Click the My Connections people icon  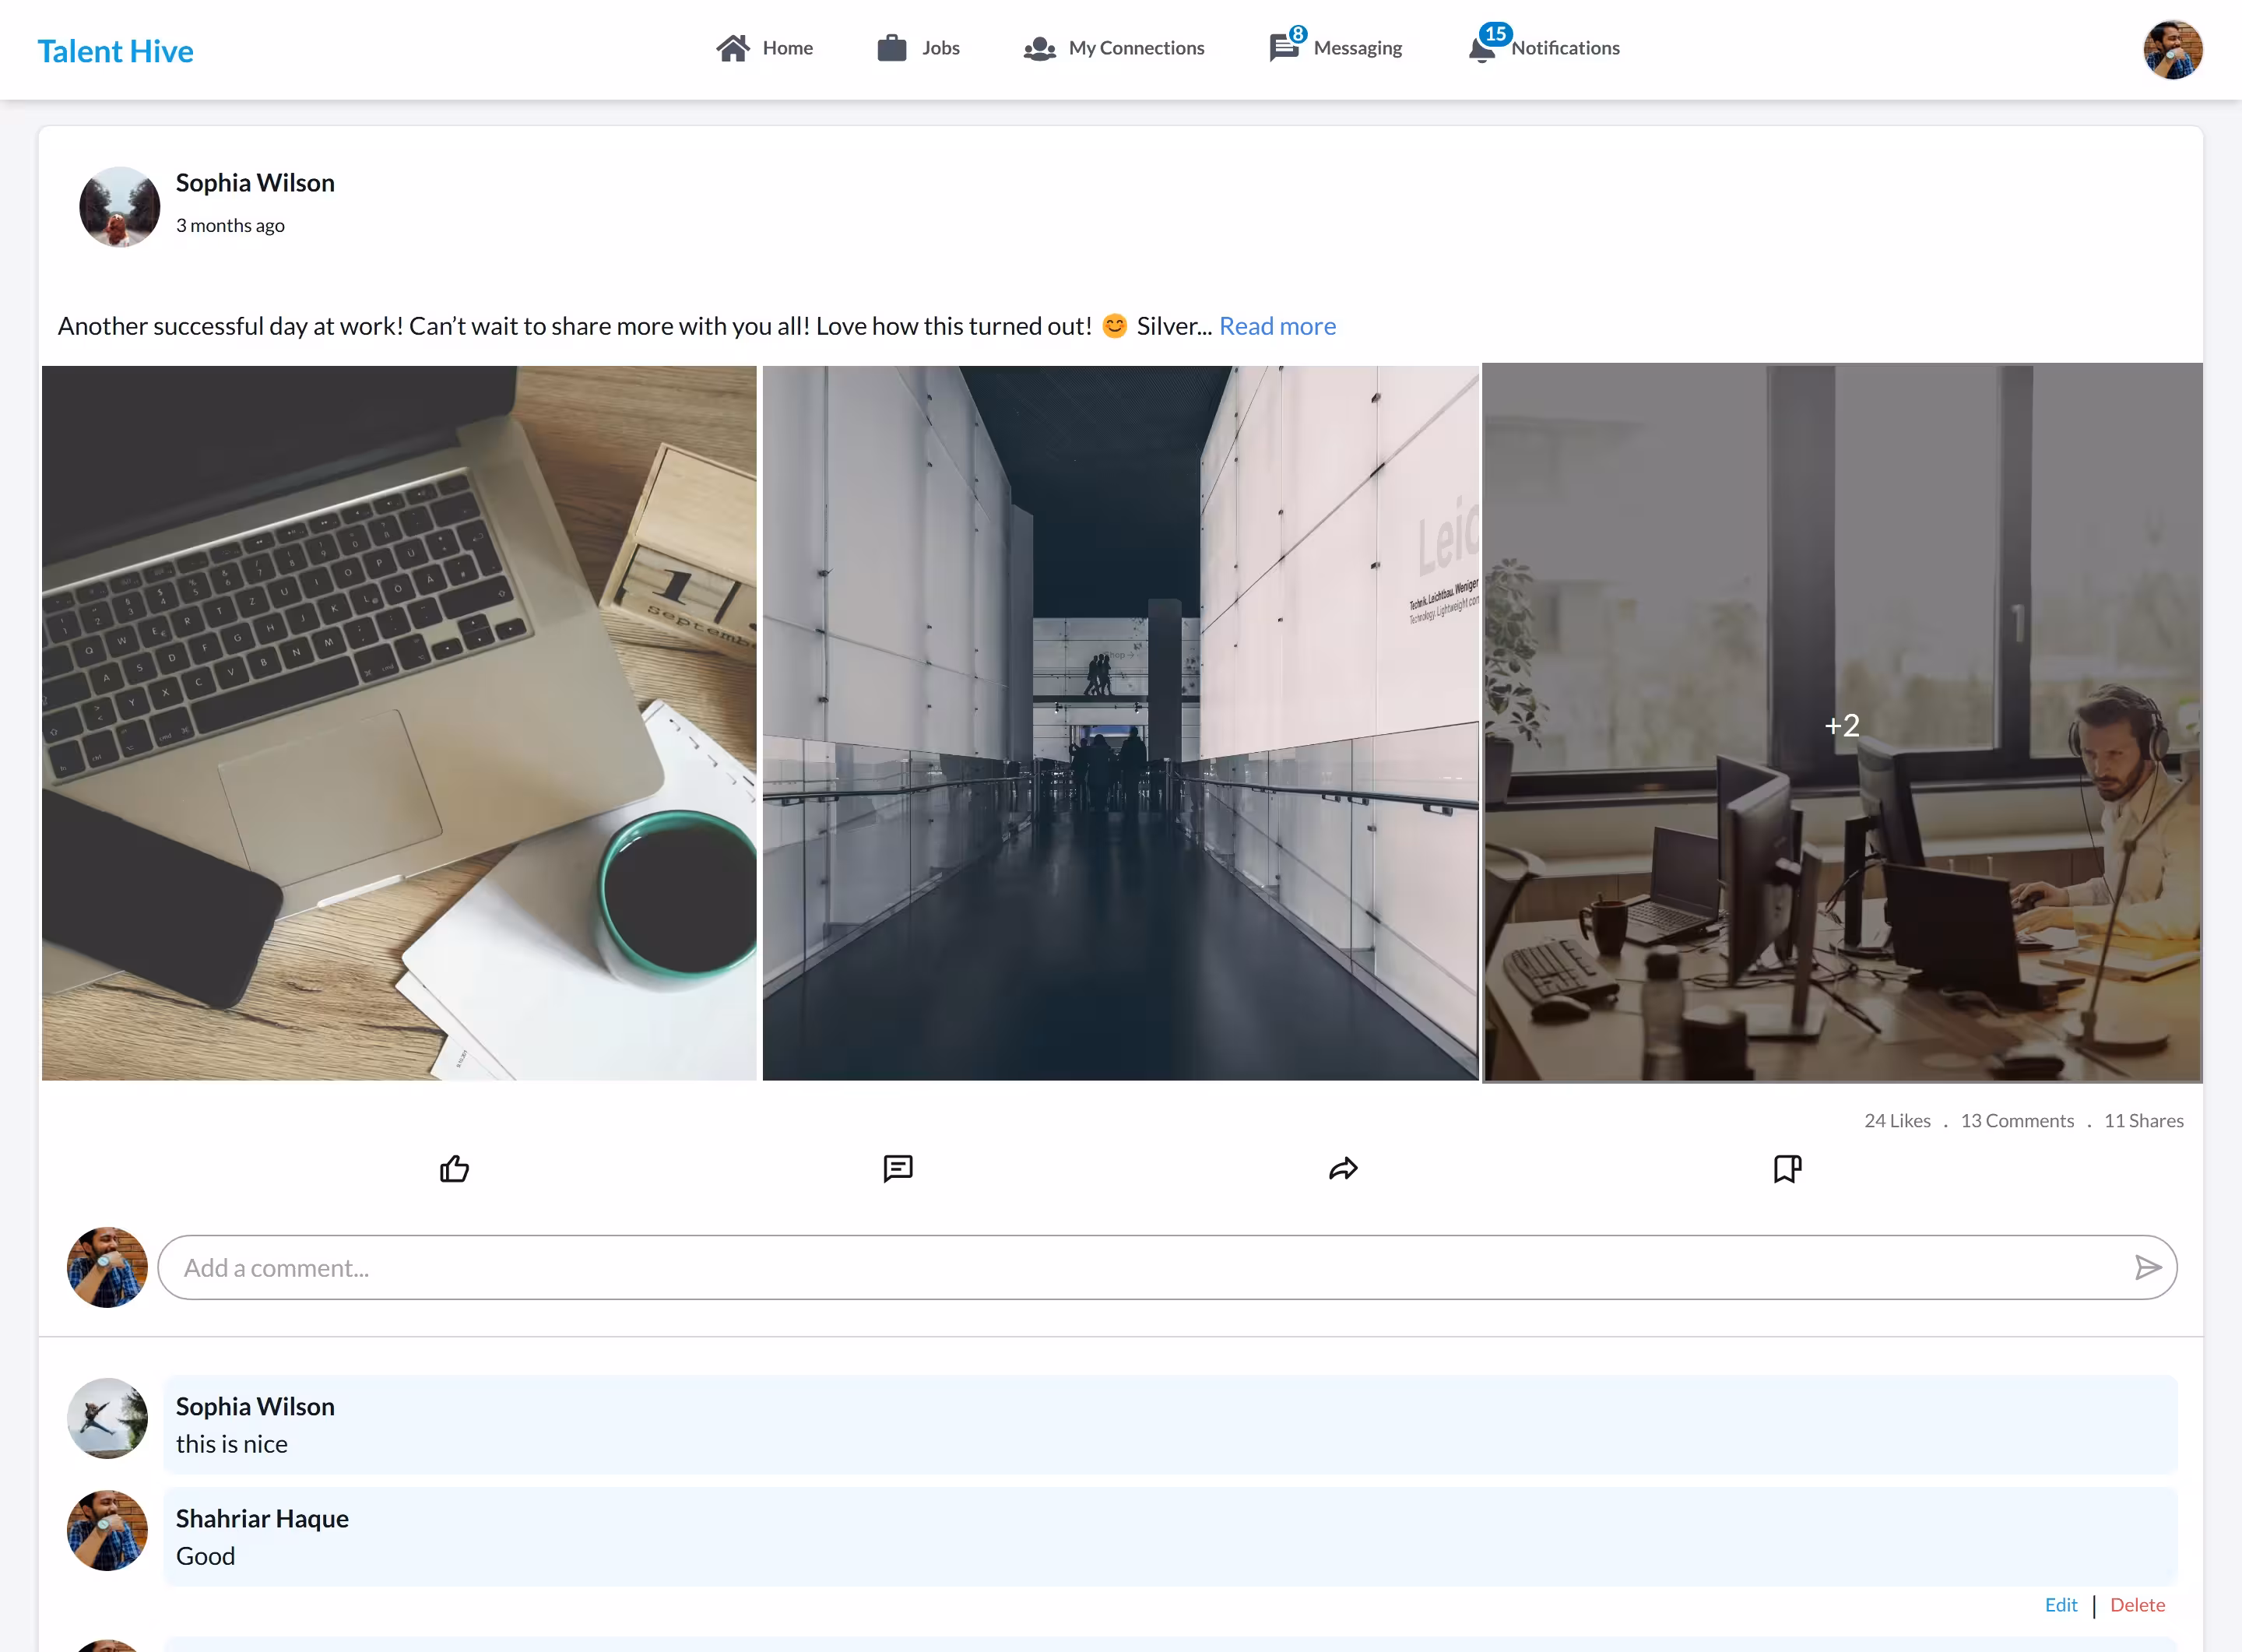click(x=1039, y=48)
